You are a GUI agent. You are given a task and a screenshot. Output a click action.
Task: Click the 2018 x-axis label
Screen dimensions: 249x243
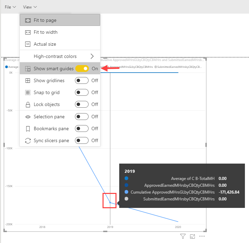click(42, 227)
